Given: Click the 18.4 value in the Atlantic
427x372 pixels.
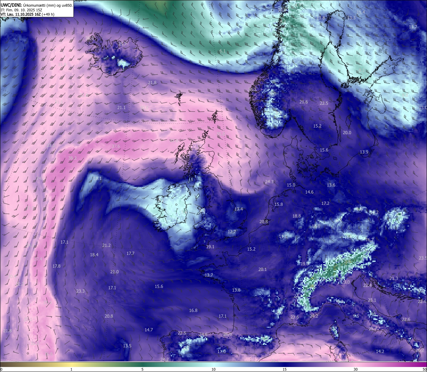Looking at the screenshot, I should 94,255.
